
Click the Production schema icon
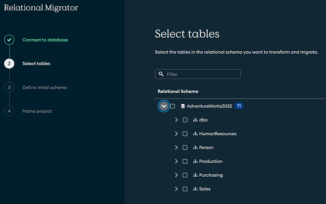[x=195, y=162]
